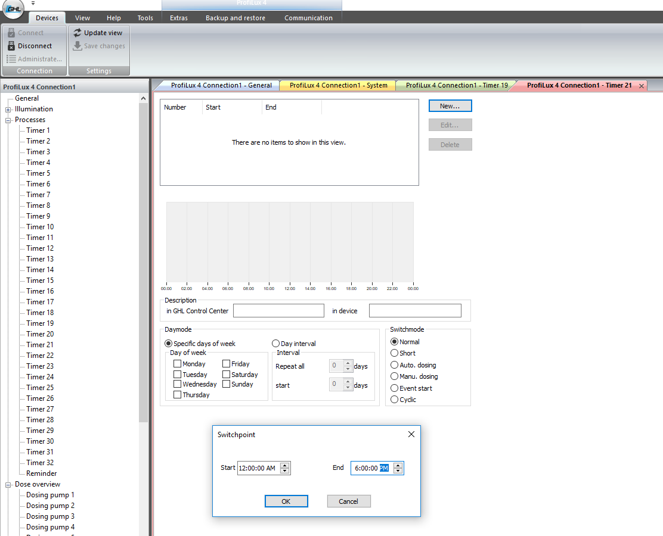The width and height of the screenshot is (663, 536).
Task: Click the quick access toolbar dropdown arrow
Action: [x=33, y=3]
